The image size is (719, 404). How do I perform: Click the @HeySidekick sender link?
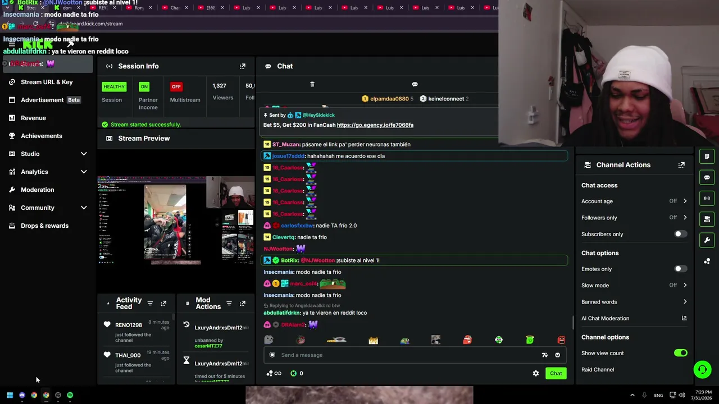318,115
